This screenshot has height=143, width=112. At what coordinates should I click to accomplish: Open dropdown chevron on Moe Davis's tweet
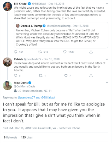107,82
